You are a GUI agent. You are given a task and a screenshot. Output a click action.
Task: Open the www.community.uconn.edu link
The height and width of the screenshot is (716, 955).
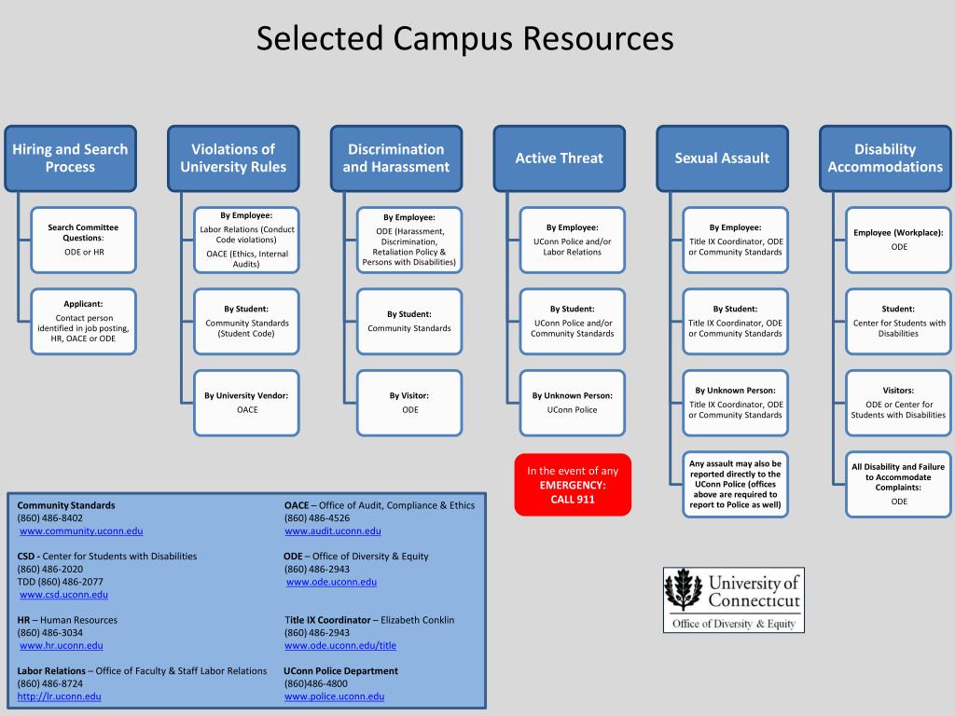point(82,530)
